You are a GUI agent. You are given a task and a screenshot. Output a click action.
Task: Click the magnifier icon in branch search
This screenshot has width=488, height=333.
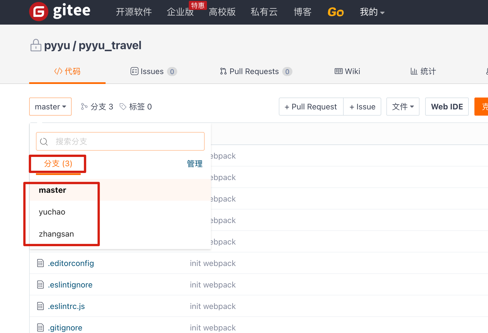44,142
